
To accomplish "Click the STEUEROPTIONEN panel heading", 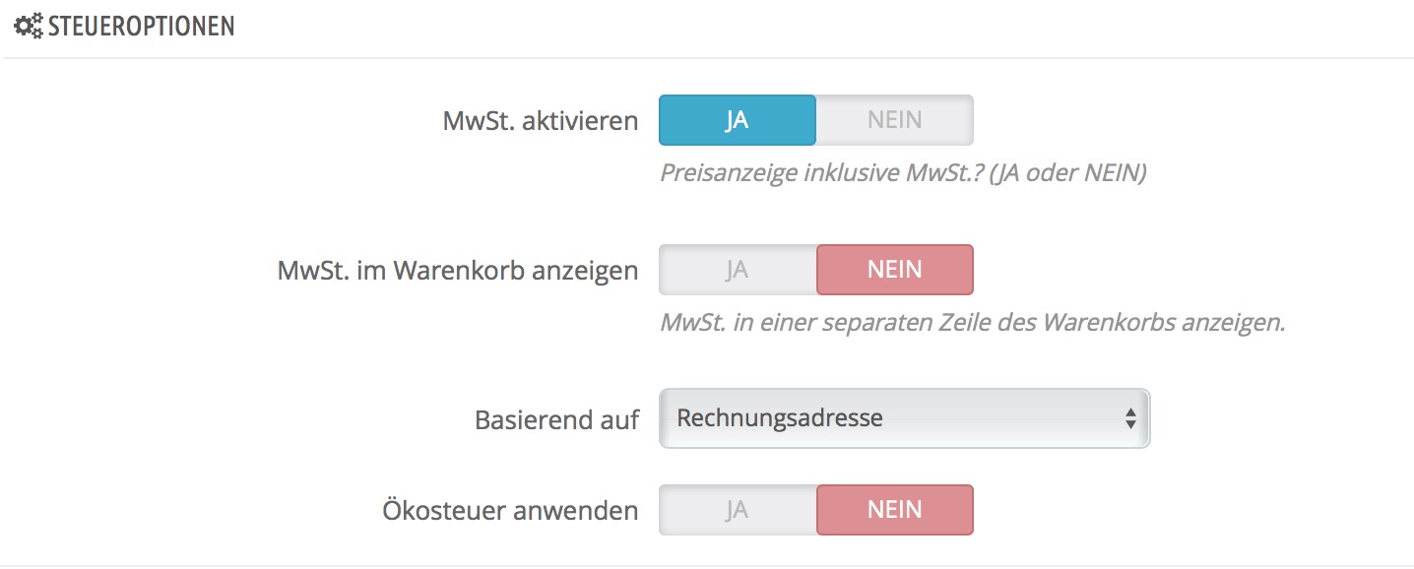I will pos(141,26).
